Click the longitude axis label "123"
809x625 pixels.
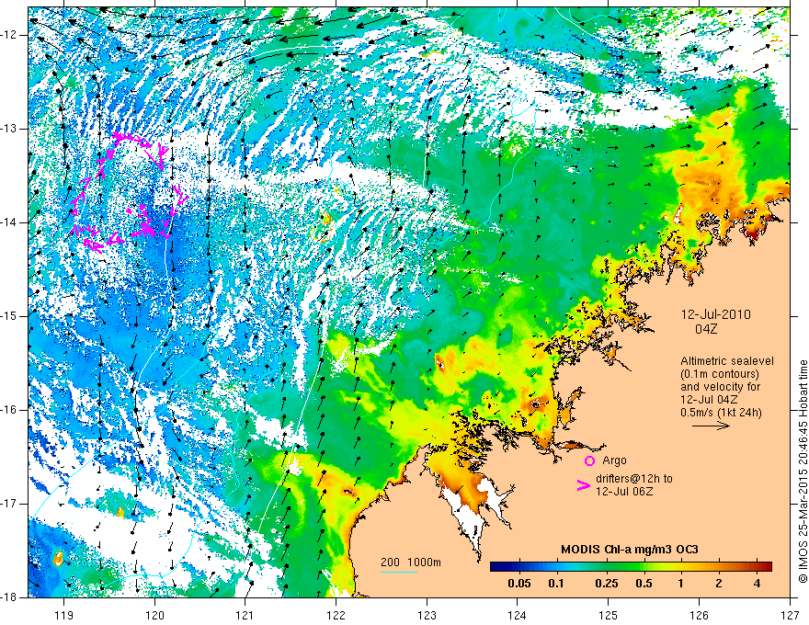[x=427, y=615]
